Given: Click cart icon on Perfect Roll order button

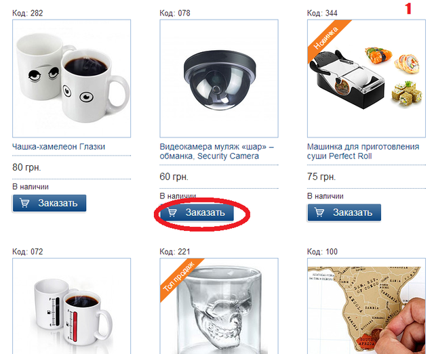Looking at the screenshot, I should 319,213.
